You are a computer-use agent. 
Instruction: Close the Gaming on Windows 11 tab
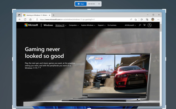click(49, 15)
